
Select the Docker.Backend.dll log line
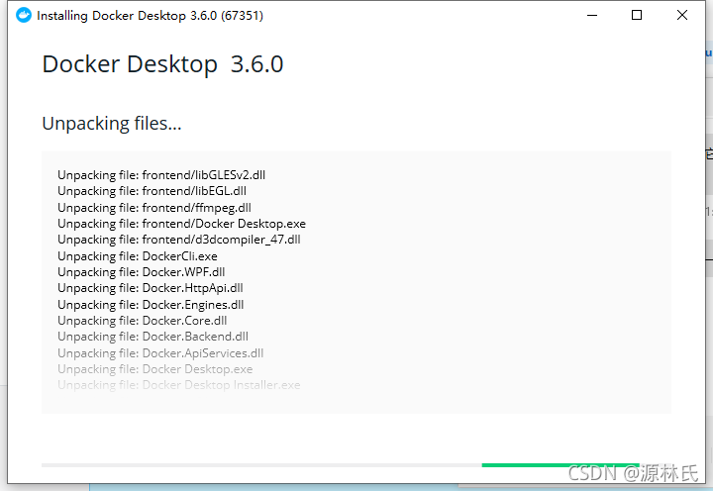[x=153, y=336]
